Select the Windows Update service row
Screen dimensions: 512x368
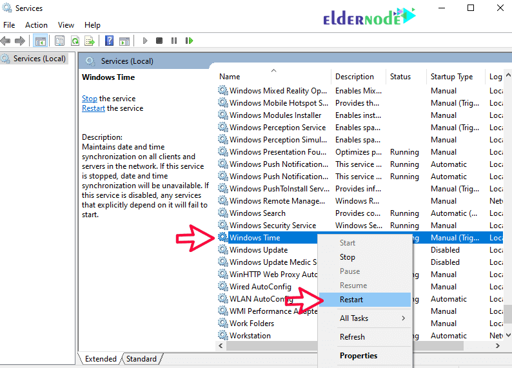click(x=259, y=250)
